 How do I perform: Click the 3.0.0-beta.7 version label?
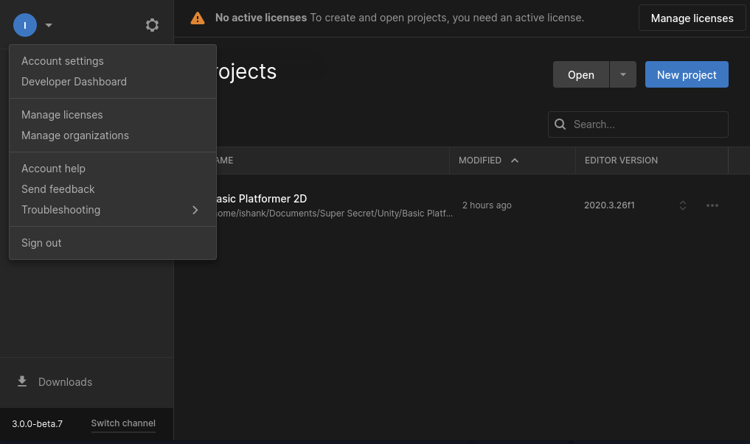point(38,424)
